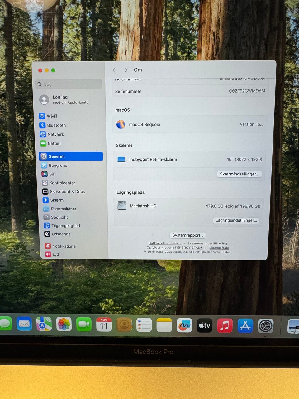This screenshot has height=399, width=299.
Task: Click the macOS Sequoia icon
Action: (121, 124)
